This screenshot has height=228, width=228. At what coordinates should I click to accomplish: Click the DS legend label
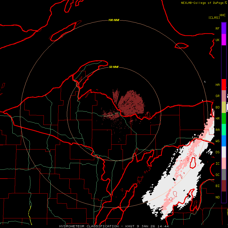217,152
